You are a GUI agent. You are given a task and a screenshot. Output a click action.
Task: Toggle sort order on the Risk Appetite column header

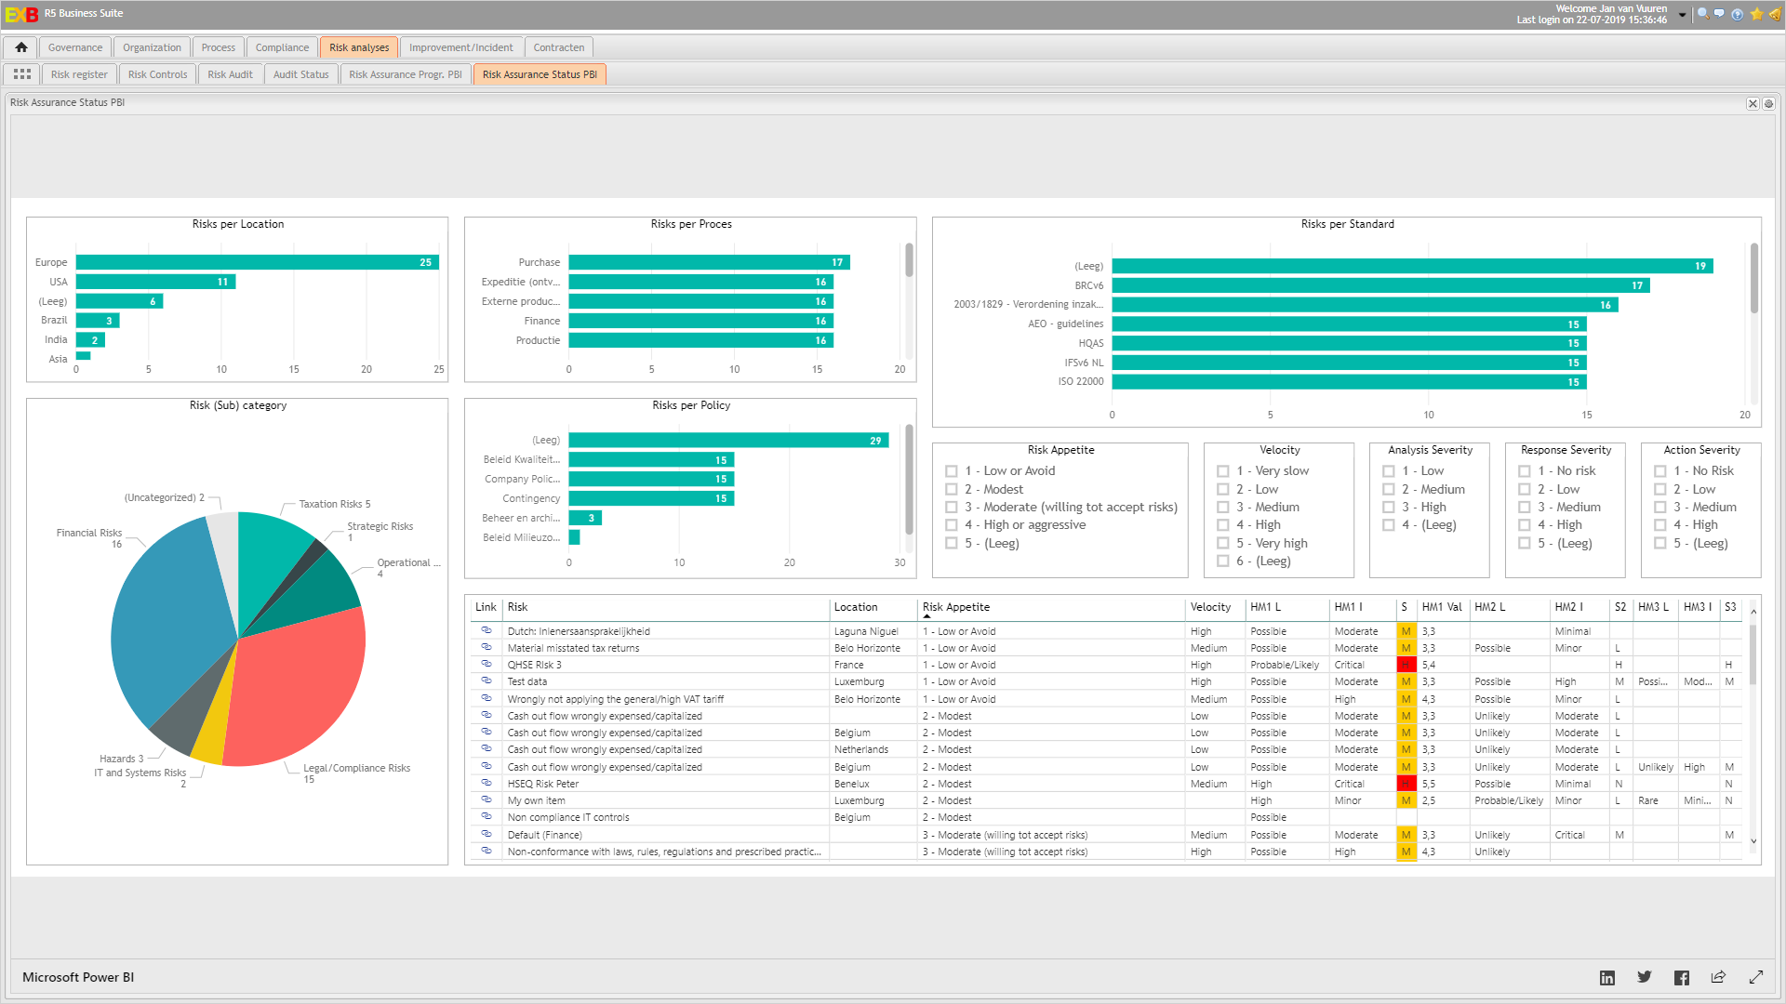(956, 607)
